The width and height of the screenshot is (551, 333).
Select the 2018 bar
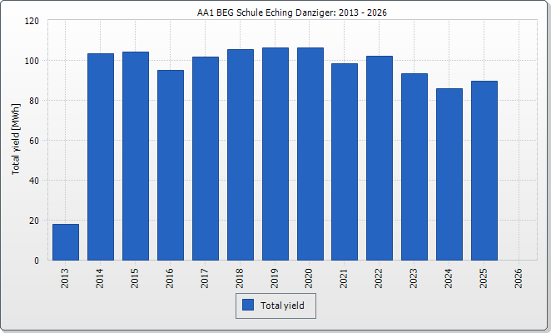tap(241, 155)
